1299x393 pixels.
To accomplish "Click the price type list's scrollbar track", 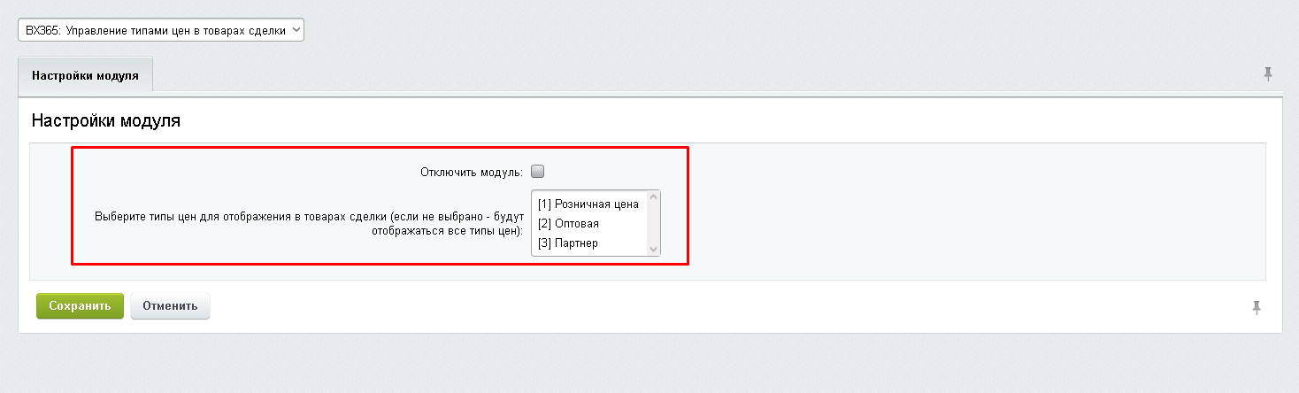I will (x=654, y=223).
